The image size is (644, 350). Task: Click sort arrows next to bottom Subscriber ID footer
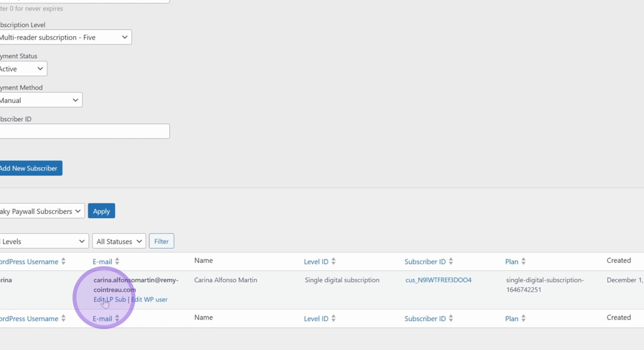(451, 318)
